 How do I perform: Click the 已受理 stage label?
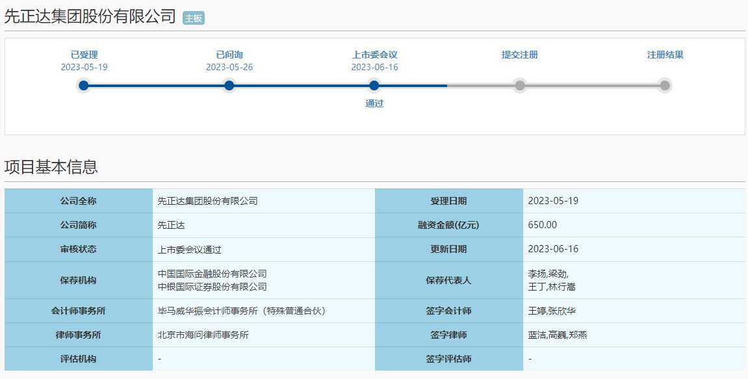click(84, 55)
